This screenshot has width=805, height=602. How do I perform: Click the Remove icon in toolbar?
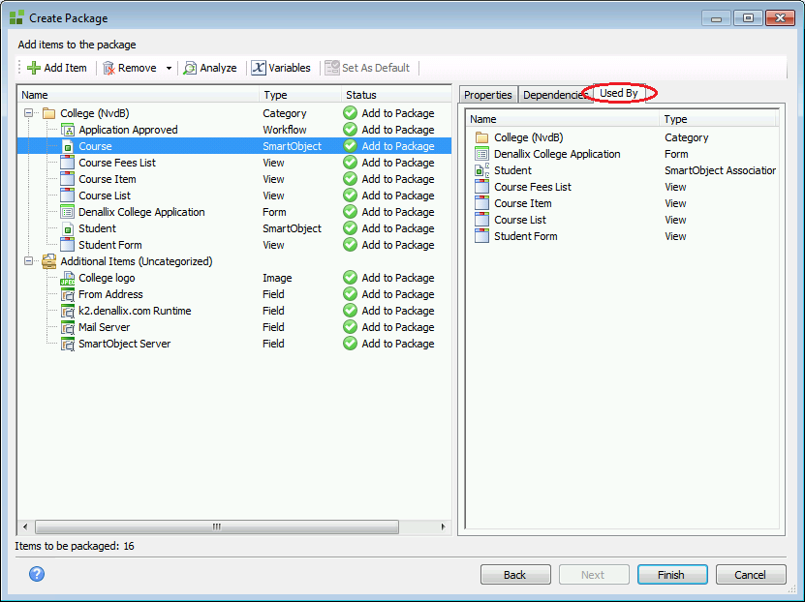[109, 68]
